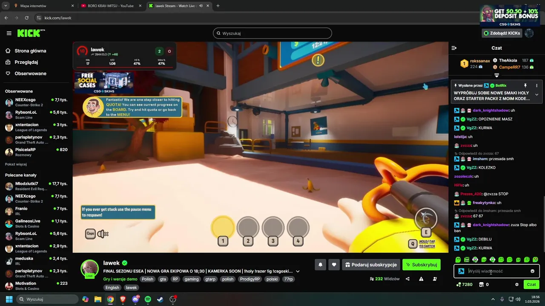Expand the chat leaderboard below rokssanax
This screenshot has height=306, width=545.
496,75
